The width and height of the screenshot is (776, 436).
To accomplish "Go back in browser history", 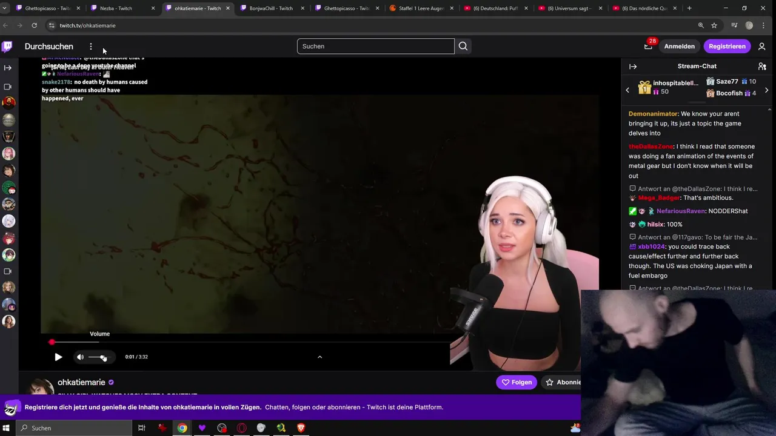I will [x=5, y=25].
